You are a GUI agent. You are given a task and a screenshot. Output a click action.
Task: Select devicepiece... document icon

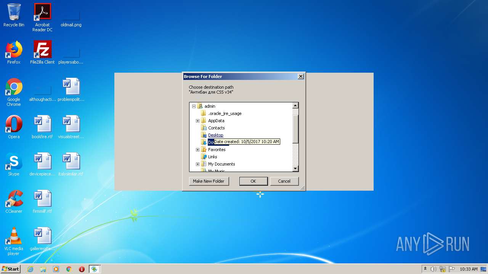(x=42, y=164)
